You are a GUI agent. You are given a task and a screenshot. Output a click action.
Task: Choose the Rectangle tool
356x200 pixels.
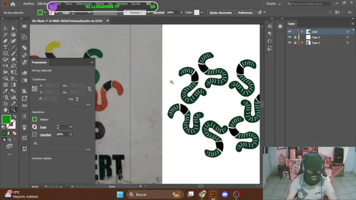[x=5, y=53]
